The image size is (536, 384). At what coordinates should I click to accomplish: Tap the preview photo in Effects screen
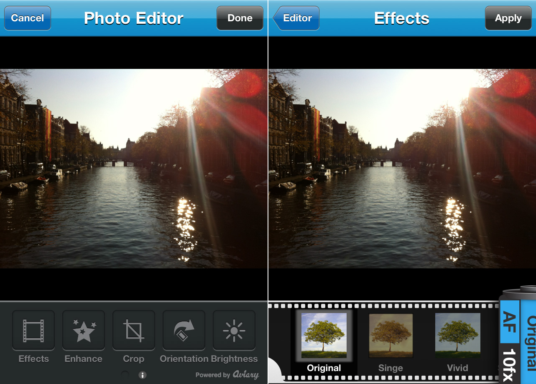[402, 168]
